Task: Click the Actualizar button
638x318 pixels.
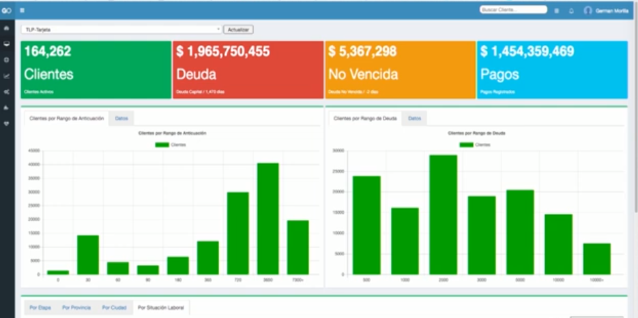Action: click(238, 30)
